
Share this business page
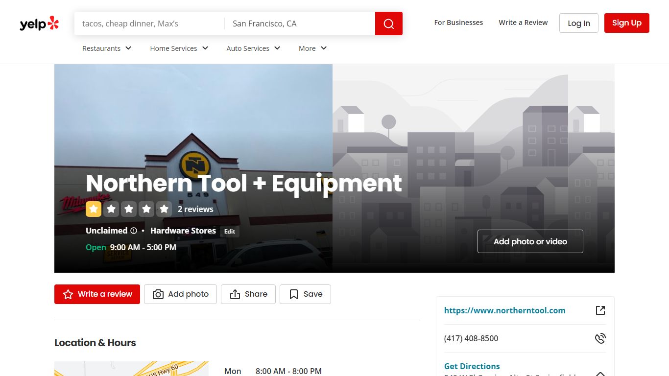[248, 294]
